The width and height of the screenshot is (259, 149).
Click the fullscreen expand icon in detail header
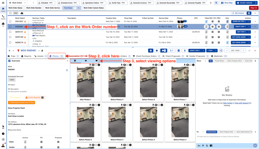(249, 51)
